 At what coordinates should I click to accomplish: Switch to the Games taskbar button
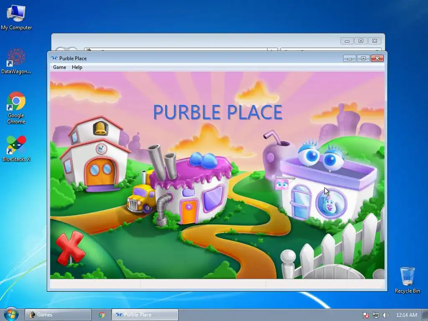58,315
